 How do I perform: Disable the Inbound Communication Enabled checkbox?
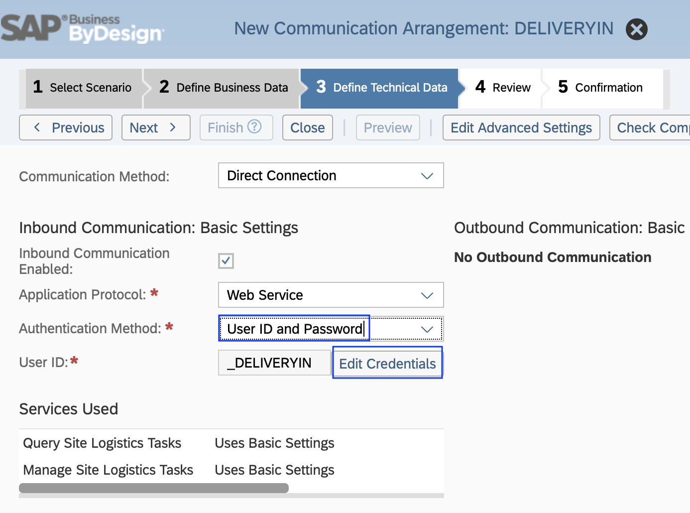point(226,260)
